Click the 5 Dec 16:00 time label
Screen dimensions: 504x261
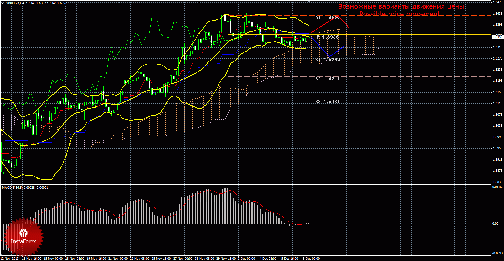290,259
